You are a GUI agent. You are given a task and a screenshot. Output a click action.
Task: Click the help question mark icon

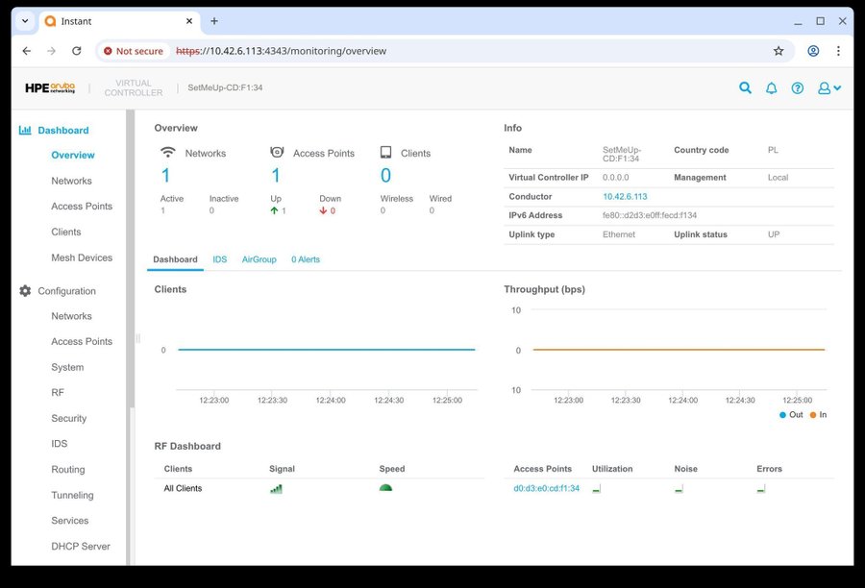[x=797, y=88]
